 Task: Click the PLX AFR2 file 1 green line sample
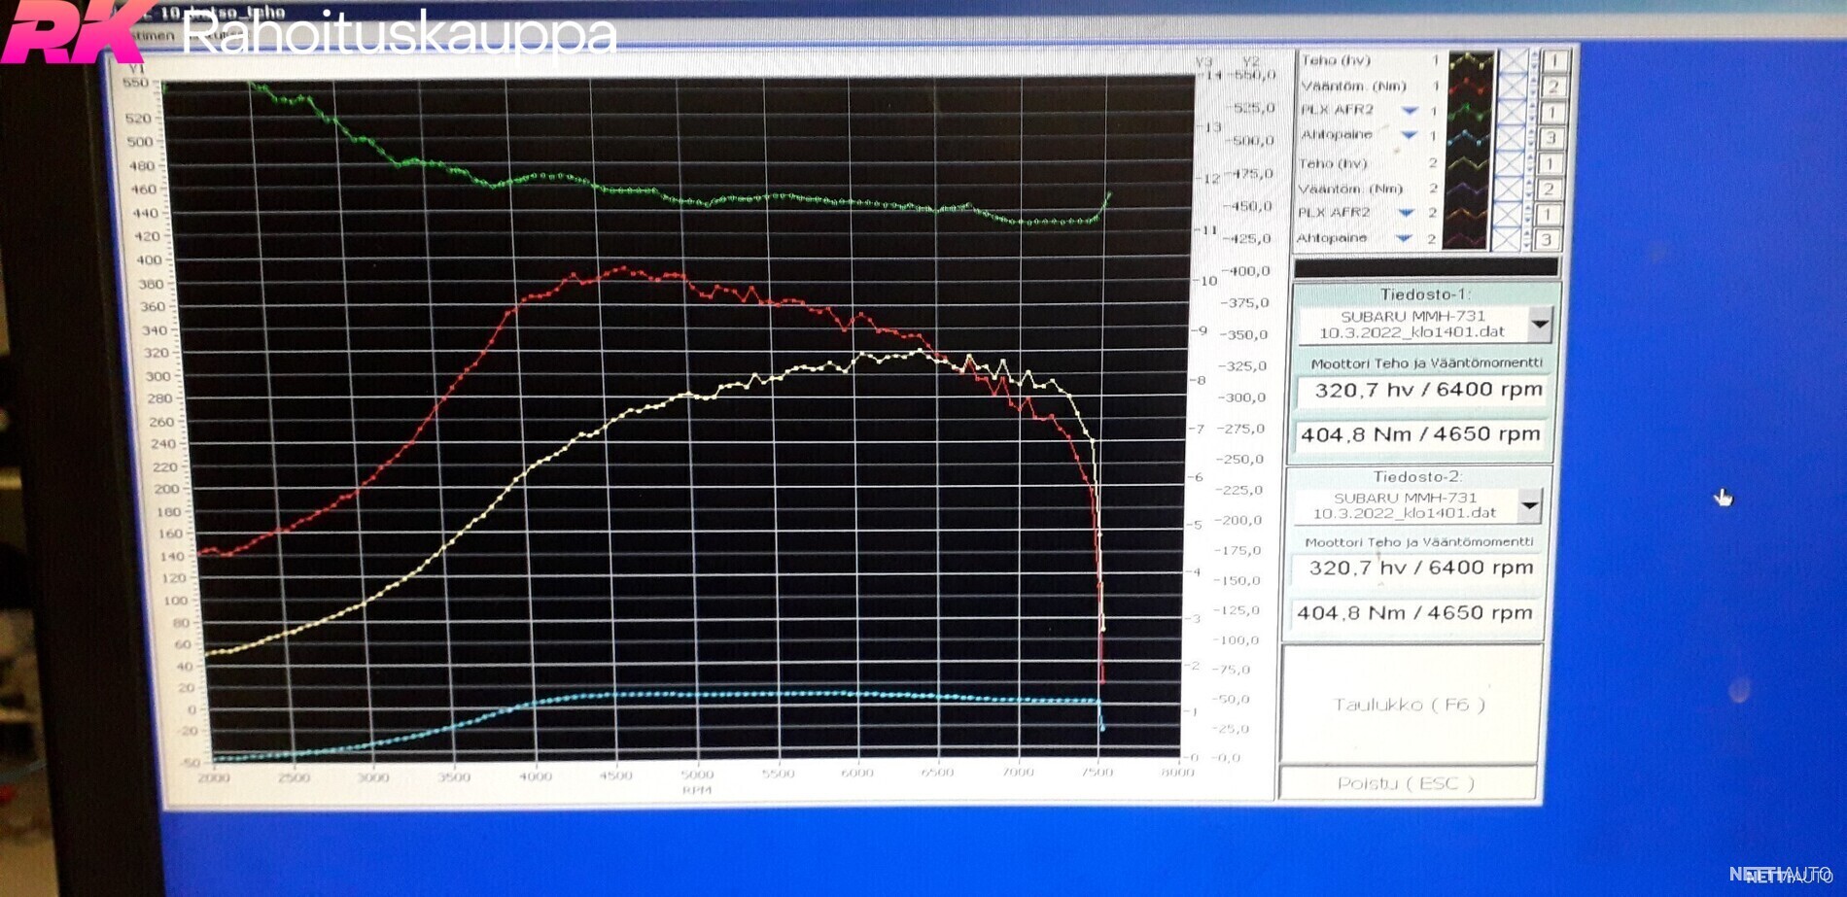[x=1470, y=113]
